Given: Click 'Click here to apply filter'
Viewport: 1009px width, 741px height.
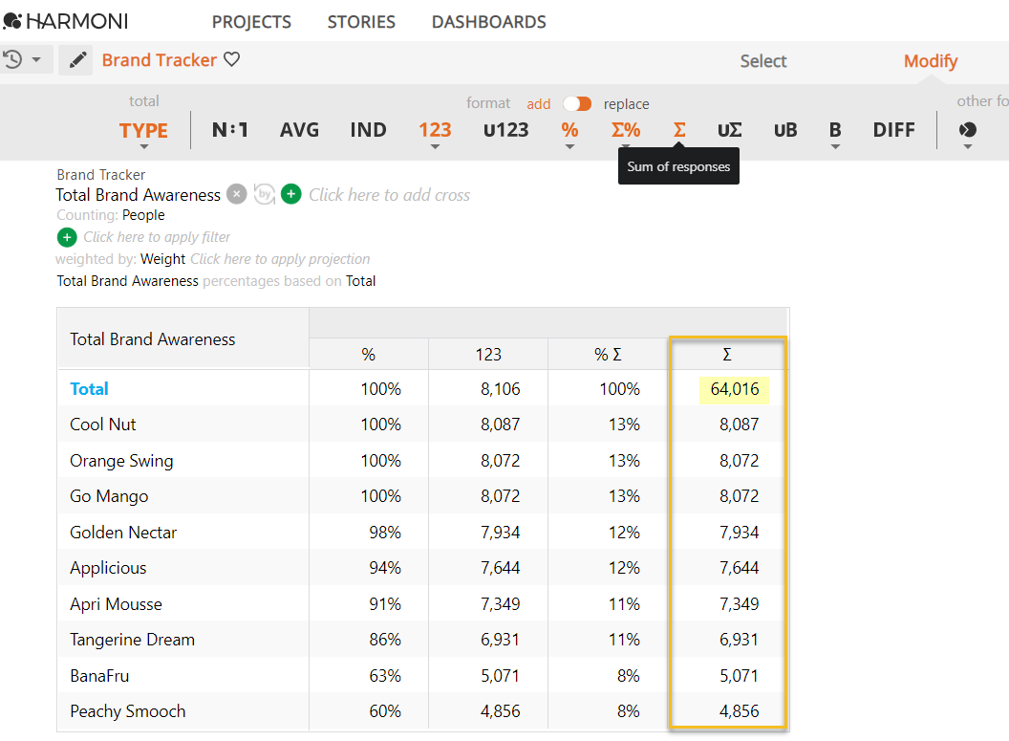Looking at the screenshot, I should coord(157,237).
